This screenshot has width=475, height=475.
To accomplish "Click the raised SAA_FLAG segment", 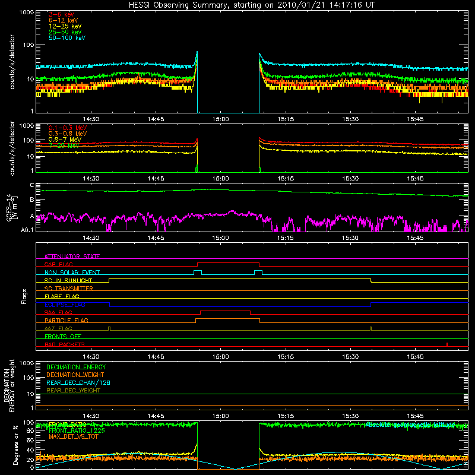I will 226,311.
